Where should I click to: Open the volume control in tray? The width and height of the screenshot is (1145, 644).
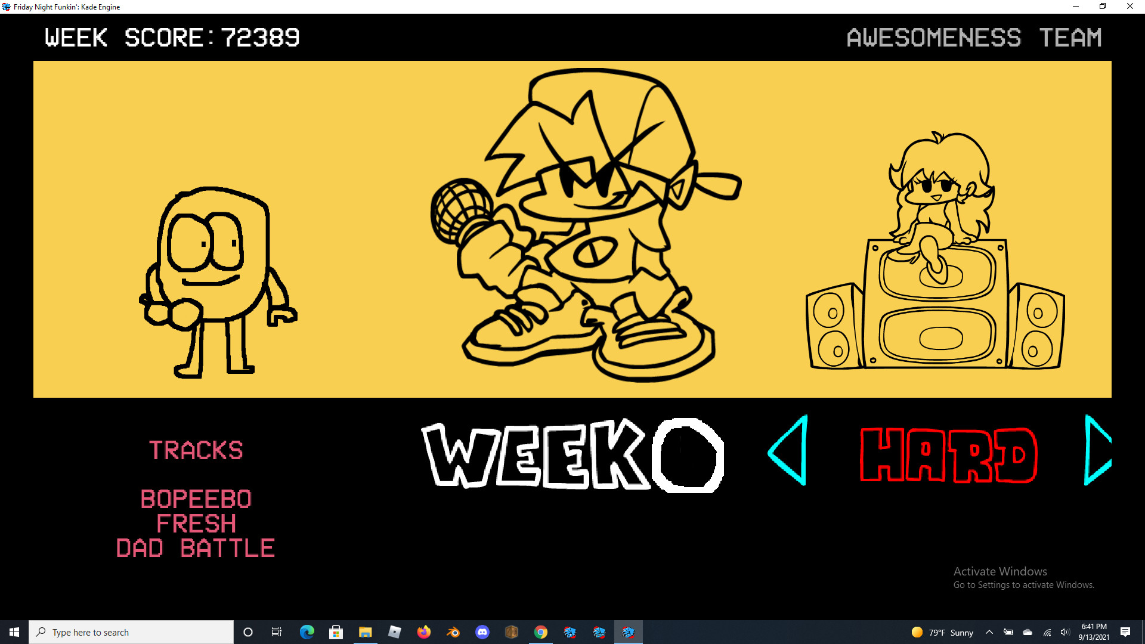[x=1065, y=632]
